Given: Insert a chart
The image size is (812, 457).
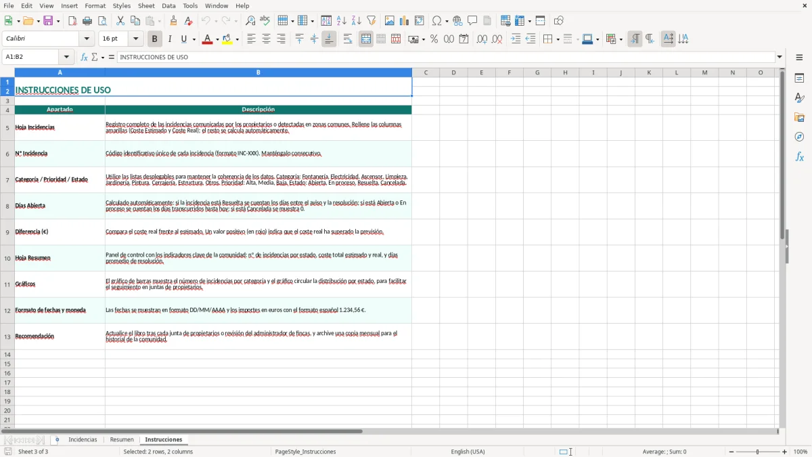Looking at the screenshot, I should point(405,21).
